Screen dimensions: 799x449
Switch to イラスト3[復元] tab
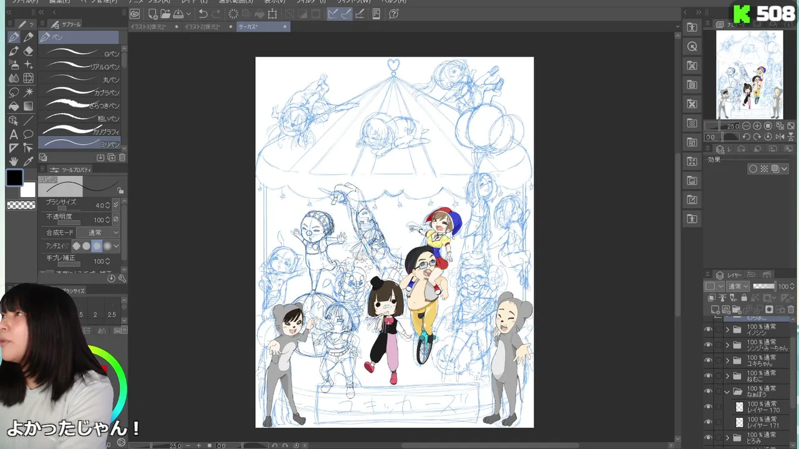[155, 27]
